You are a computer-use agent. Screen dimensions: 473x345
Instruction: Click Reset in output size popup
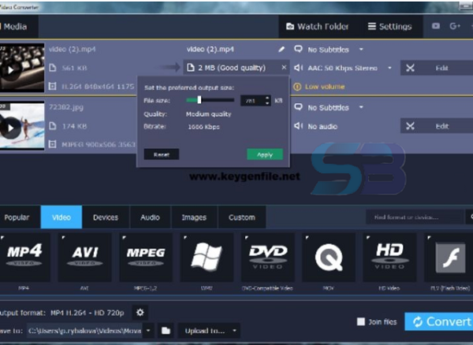(162, 154)
